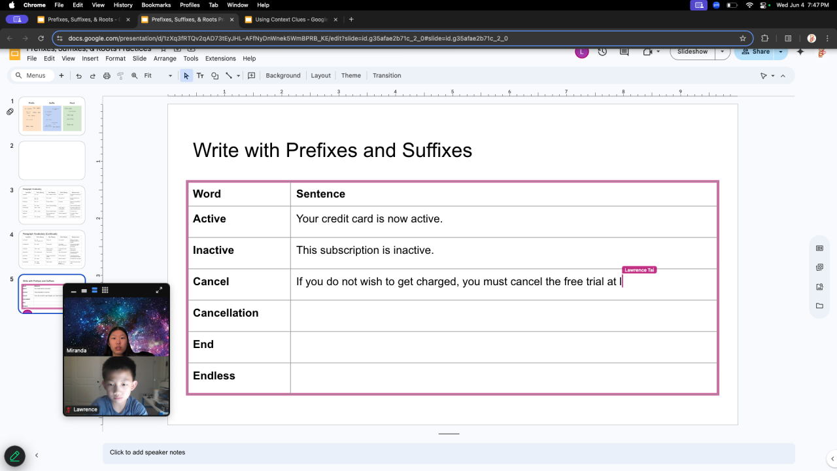Switch video call to grid layout
This screenshot has height=471, width=837.
point(105,290)
